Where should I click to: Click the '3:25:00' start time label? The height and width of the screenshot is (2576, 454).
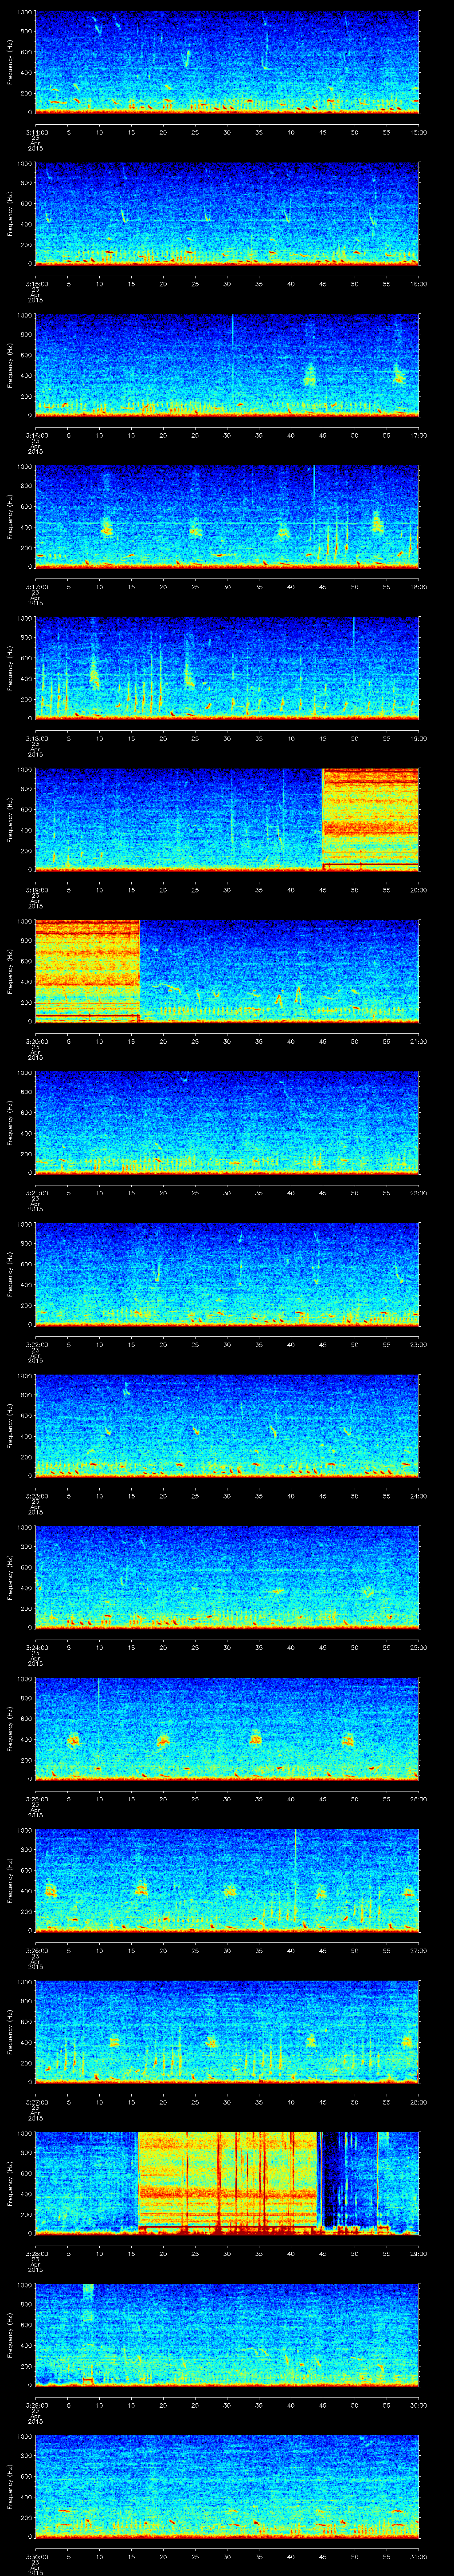(36, 1799)
